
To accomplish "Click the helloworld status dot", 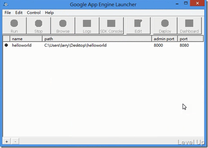I will click(x=6, y=45).
